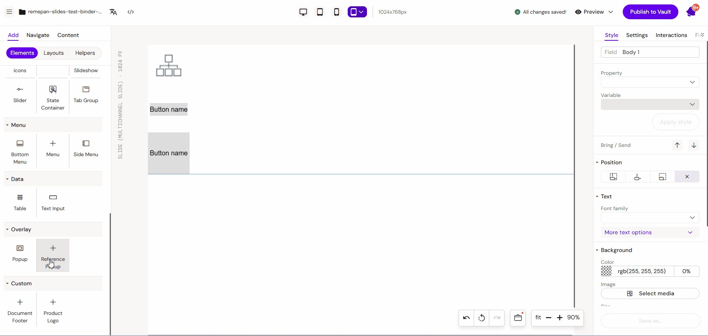708x336 pixels.
Task: Switch to desktop device view
Action: [x=303, y=12]
